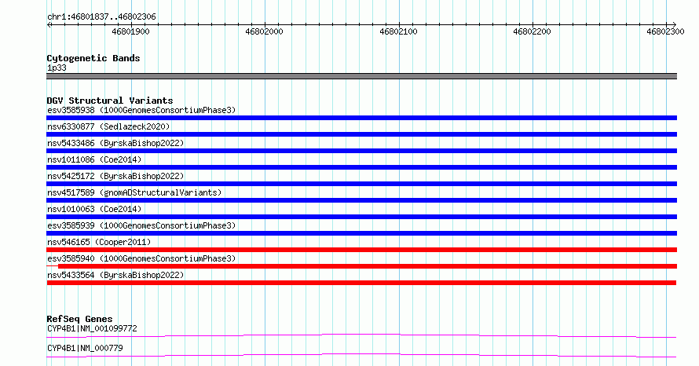Select variant label nsv4517589 (gnomADStructuralVariants)
Image resolution: width=699 pixels, height=366 pixels.
point(134,192)
